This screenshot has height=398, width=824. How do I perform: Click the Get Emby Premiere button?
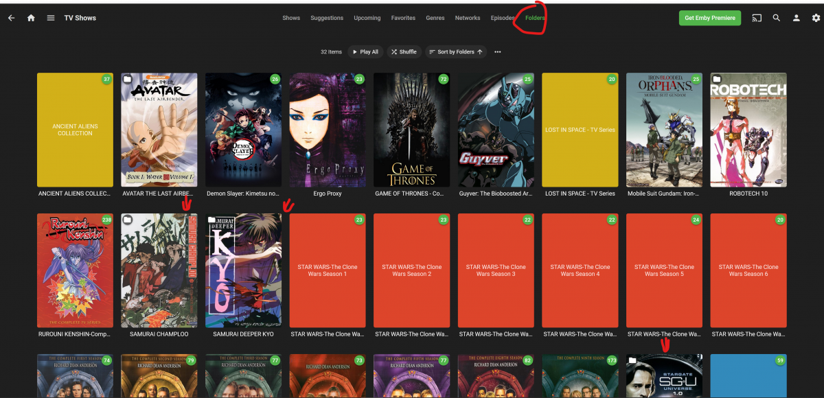click(x=710, y=18)
